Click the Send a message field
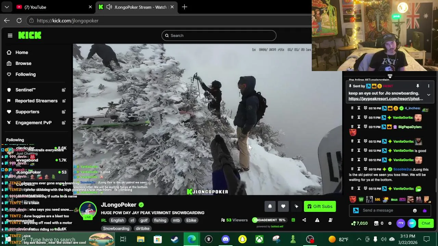 [x=385, y=210]
